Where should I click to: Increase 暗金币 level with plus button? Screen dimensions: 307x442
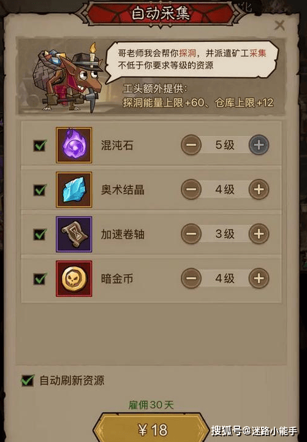(x=259, y=278)
